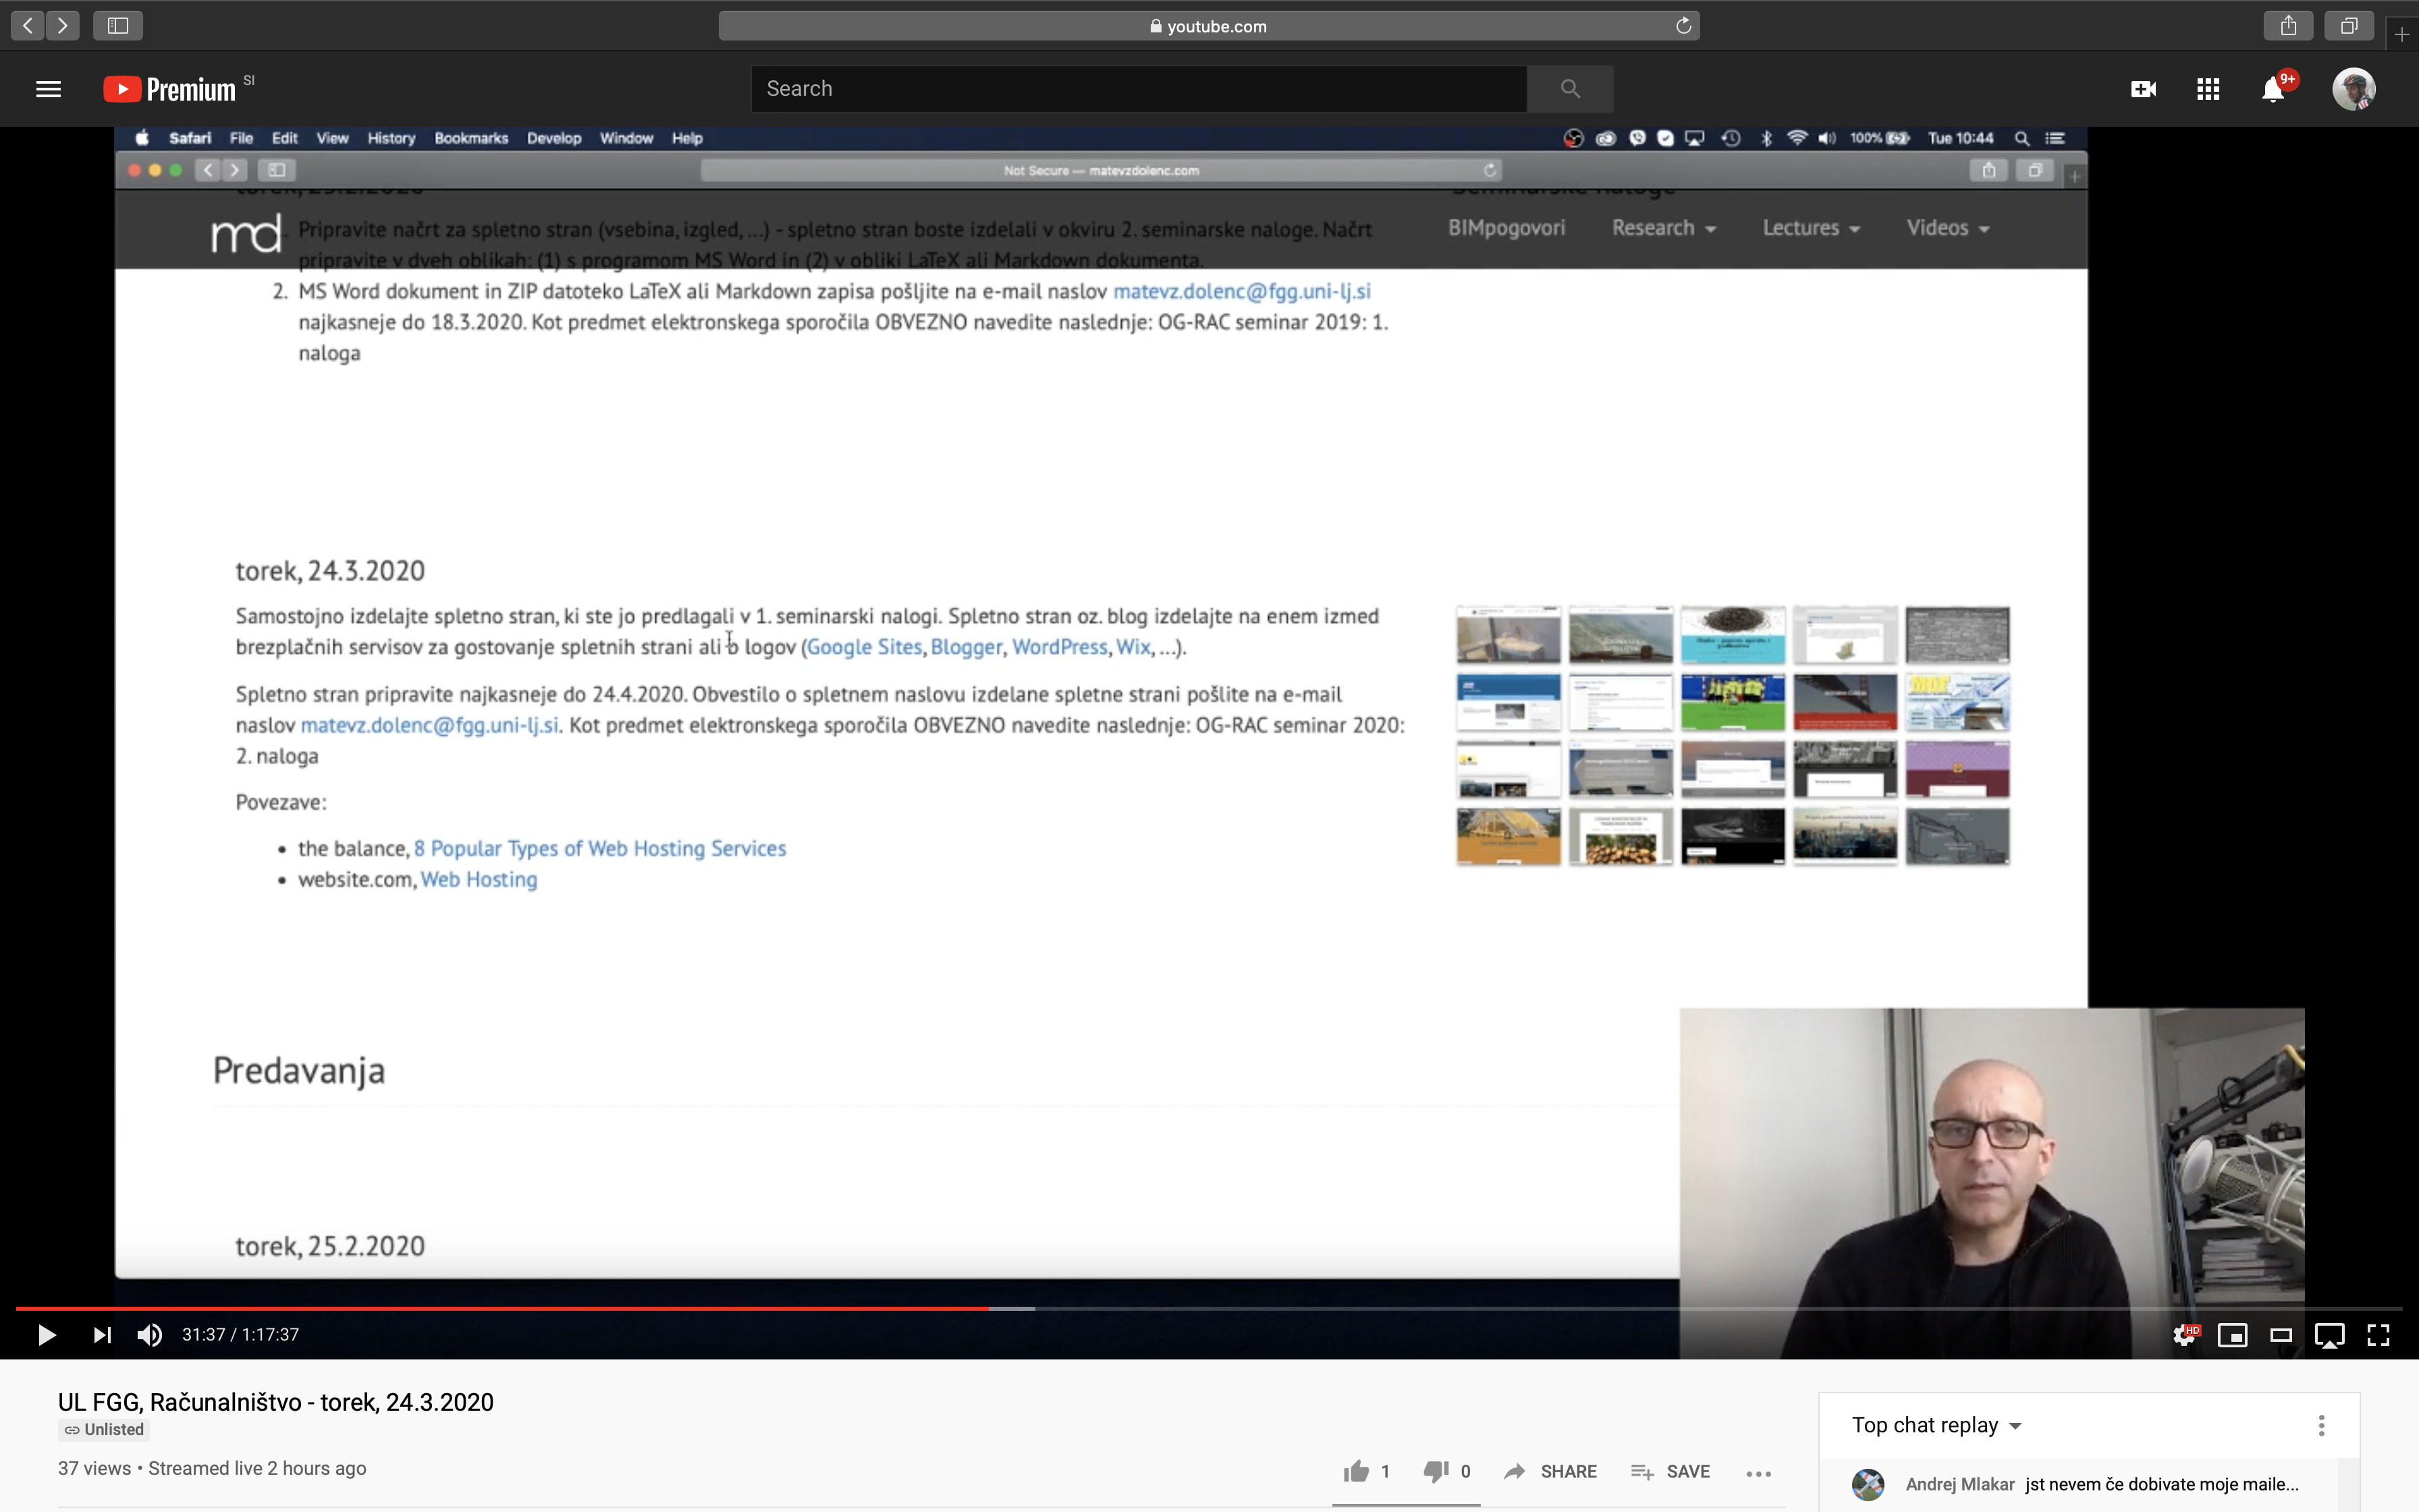This screenshot has height=1512, width=2419.
Task: Show Safari sidebar
Action: tap(118, 25)
